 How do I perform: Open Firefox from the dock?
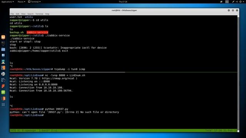pos(3,37)
